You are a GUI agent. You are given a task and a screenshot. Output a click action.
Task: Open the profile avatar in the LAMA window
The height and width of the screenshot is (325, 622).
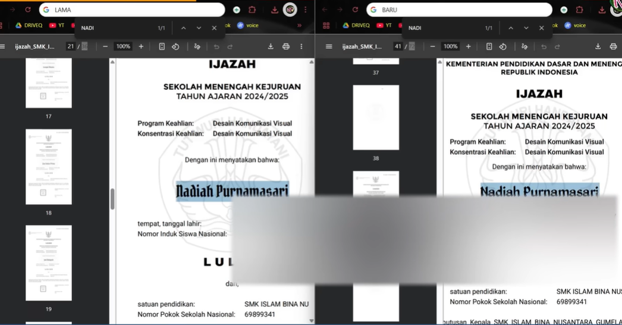tap(290, 10)
